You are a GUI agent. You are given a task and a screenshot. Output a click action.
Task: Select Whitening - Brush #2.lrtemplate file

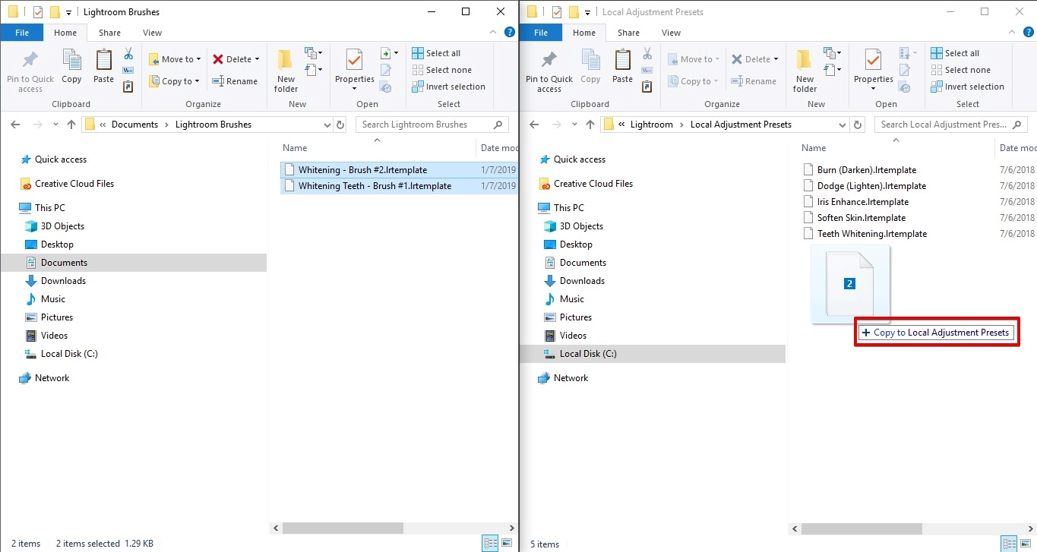pos(362,170)
